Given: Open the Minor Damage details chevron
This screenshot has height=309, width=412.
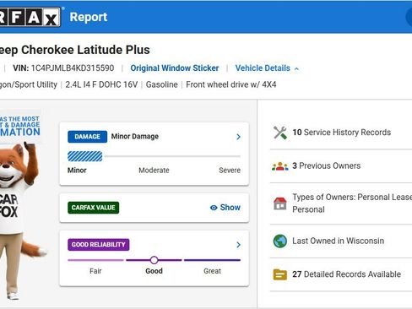Looking at the screenshot, I should coord(238,137).
